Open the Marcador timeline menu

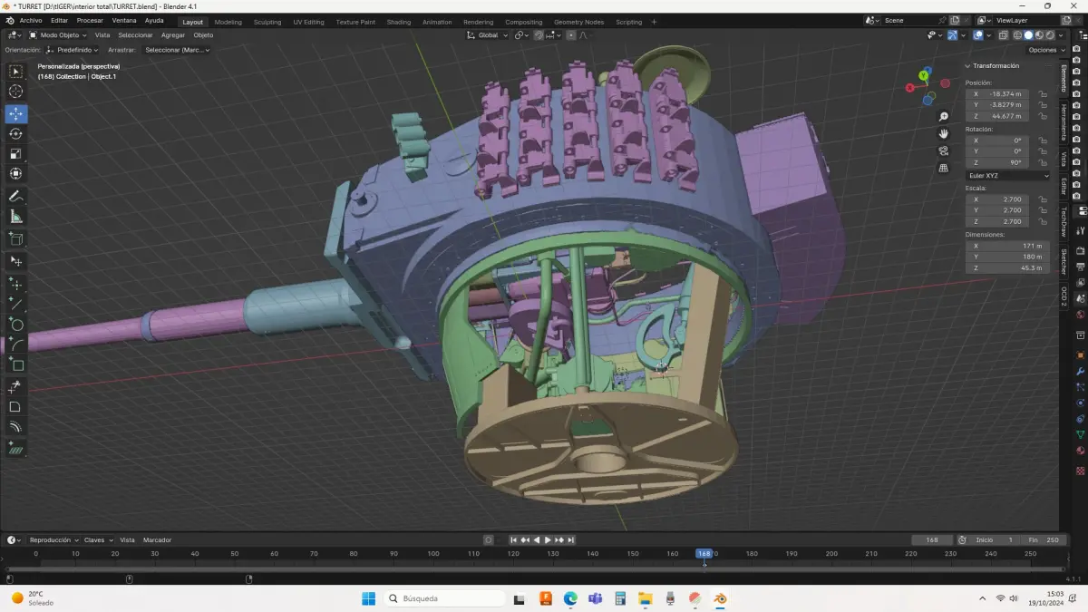(x=157, y=539)
